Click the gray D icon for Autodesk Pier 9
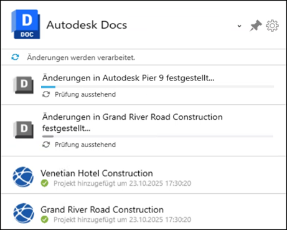This screenshot has height=230, width=287. pos(24,85)
